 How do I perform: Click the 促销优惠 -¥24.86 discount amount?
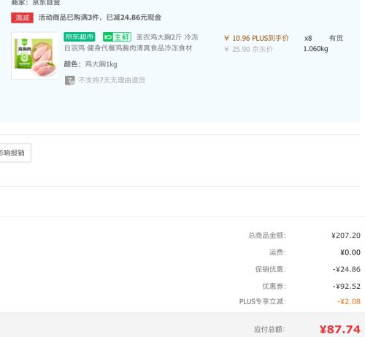click(347, 269)
